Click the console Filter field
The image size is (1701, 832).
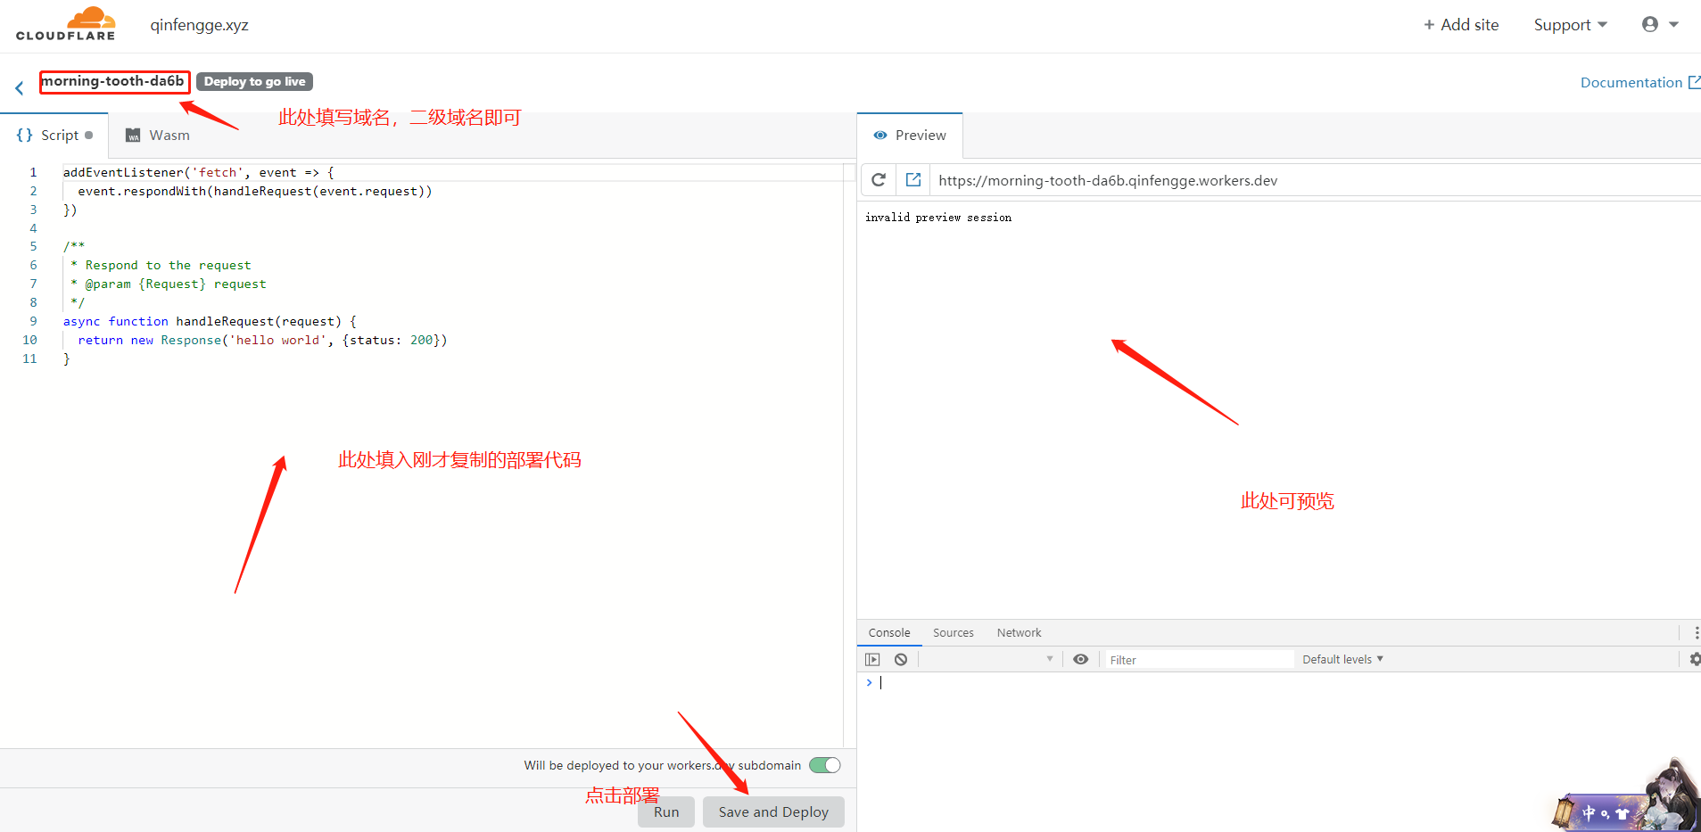point(1199,660)
